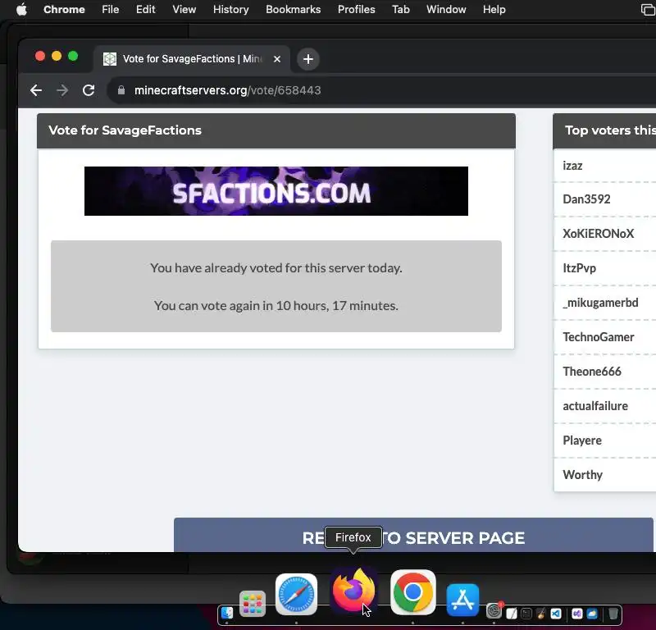This screenshot has width=656, height=630.
Task: Select top voter XoKiERONoX
Action: [x=599, y=234]
